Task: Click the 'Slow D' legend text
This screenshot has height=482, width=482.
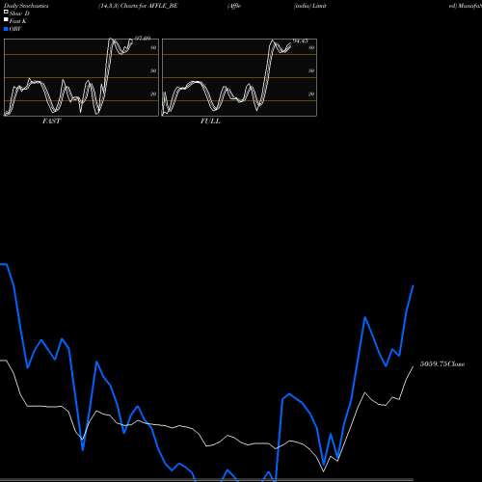Action: [19, 13]
